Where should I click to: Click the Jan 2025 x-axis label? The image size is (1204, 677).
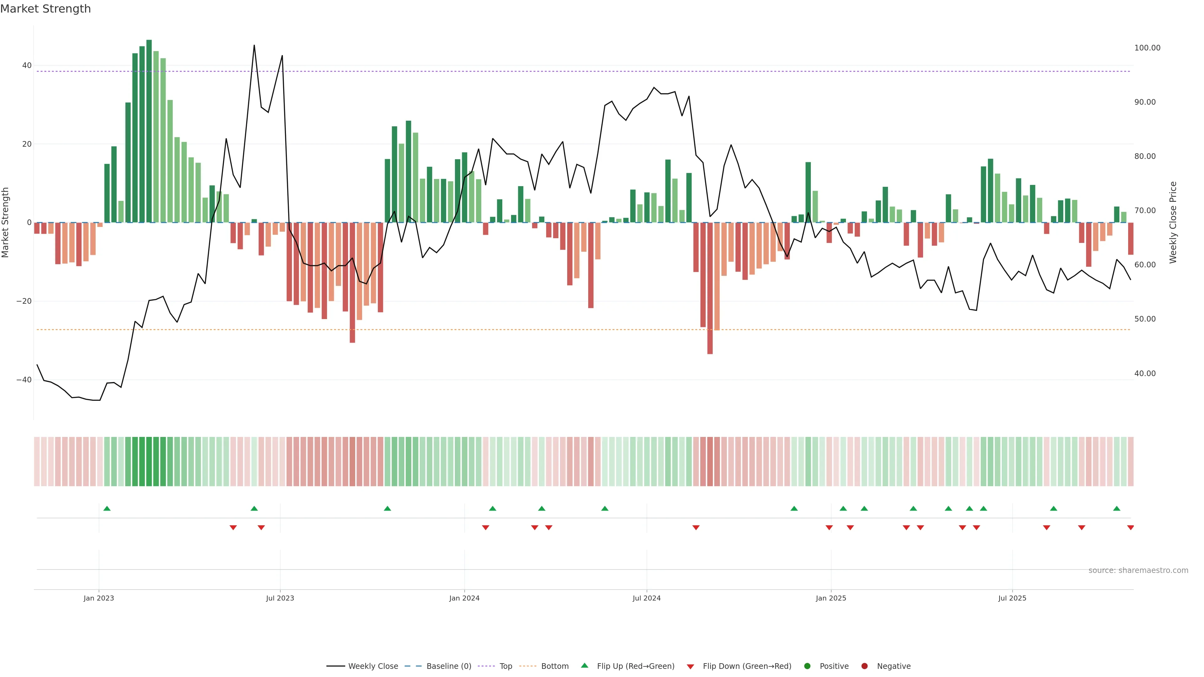pos(831,598)
